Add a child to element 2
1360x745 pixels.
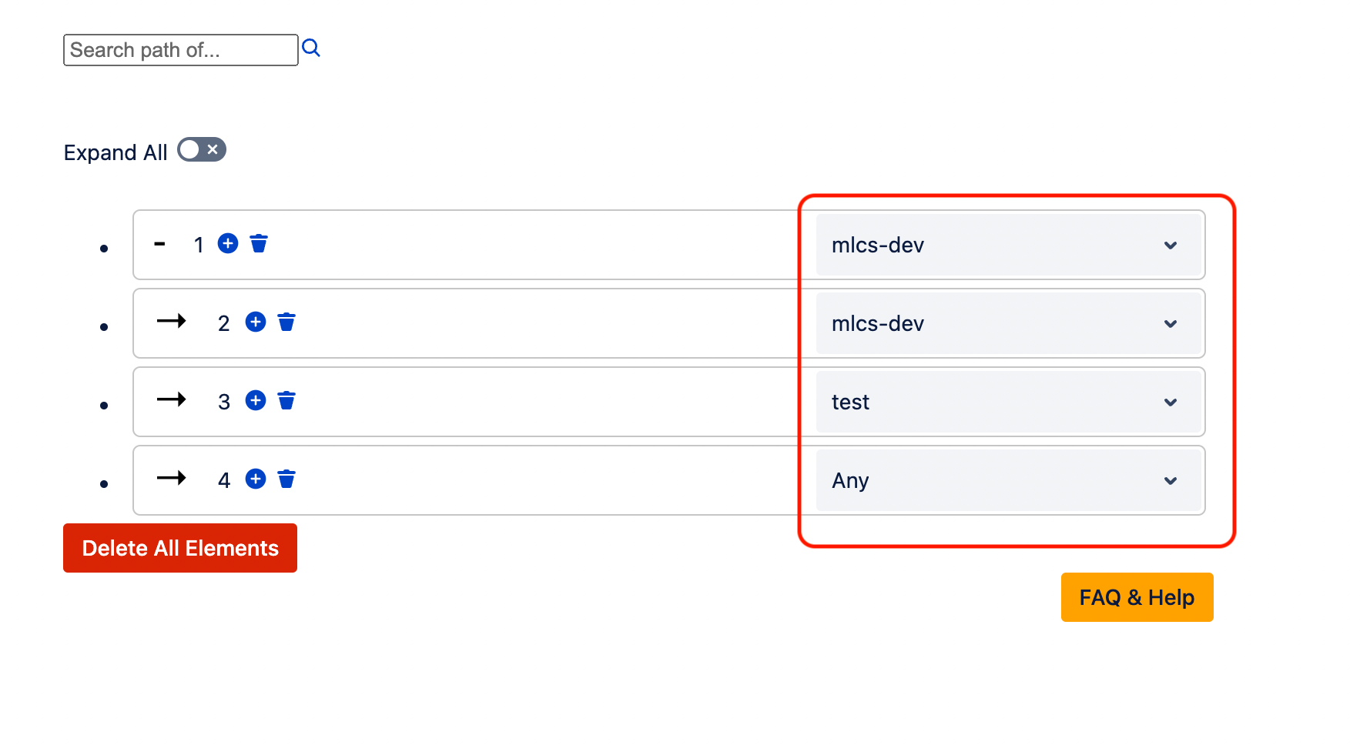pos(256,322)
